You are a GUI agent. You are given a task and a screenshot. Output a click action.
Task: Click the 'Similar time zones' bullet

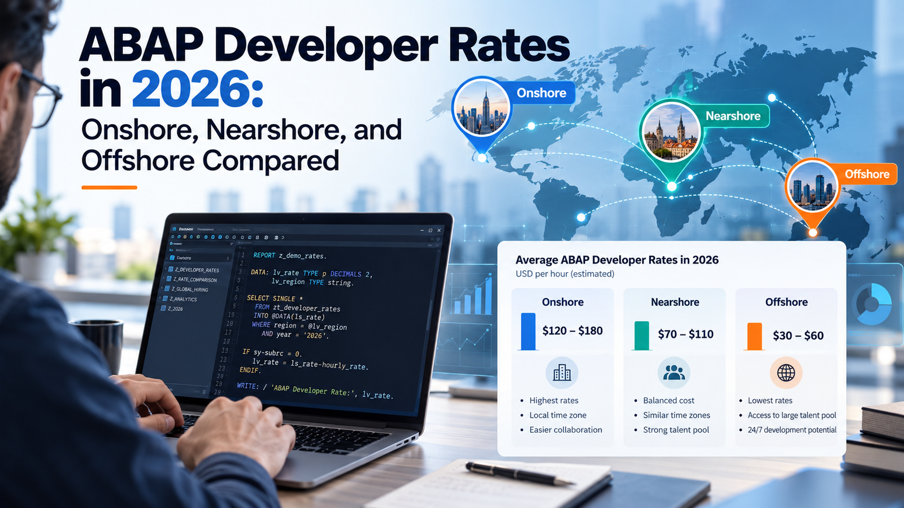676,415
